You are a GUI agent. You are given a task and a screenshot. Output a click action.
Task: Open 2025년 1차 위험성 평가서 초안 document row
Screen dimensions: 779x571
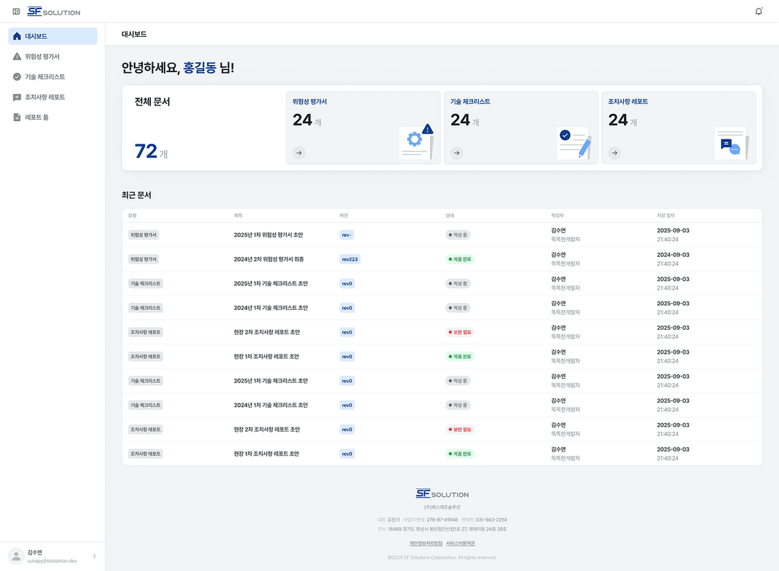coord(442,235)
